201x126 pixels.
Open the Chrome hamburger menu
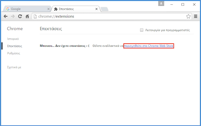tap(196, 16)
